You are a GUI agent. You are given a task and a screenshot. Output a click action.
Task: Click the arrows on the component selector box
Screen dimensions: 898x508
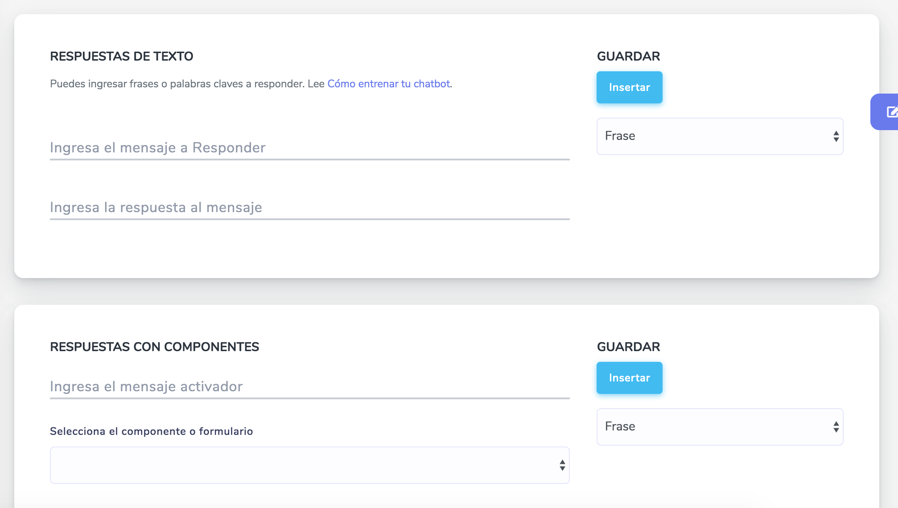(562, 465)
